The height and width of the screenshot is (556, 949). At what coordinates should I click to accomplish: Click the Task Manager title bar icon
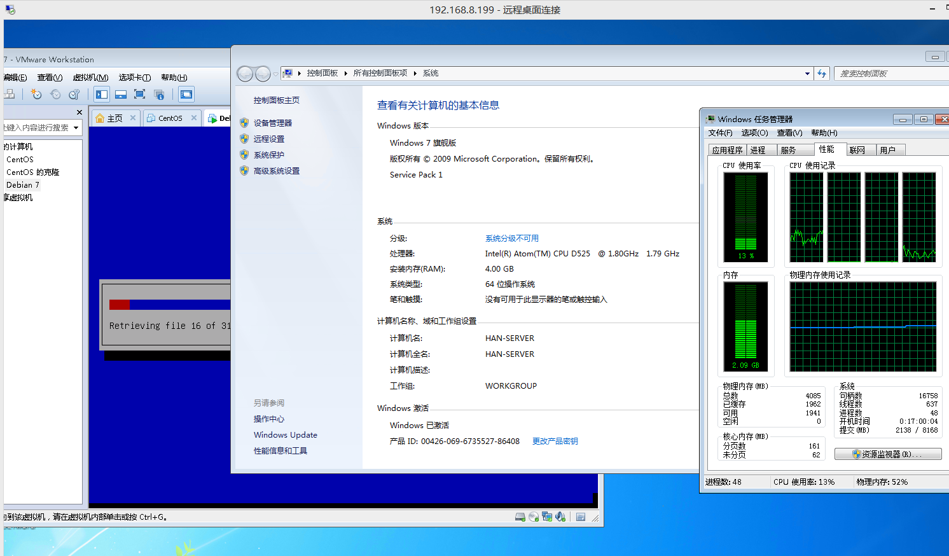point(710,119)
